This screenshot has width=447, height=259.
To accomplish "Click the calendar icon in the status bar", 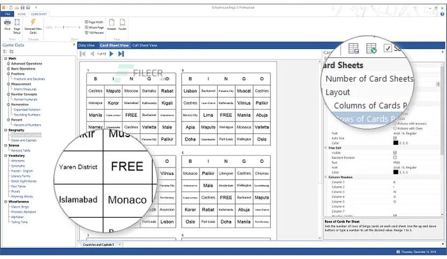I will tap(398, 252).
